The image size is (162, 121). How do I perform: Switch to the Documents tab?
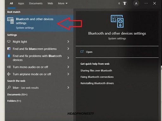pos(36,3)
